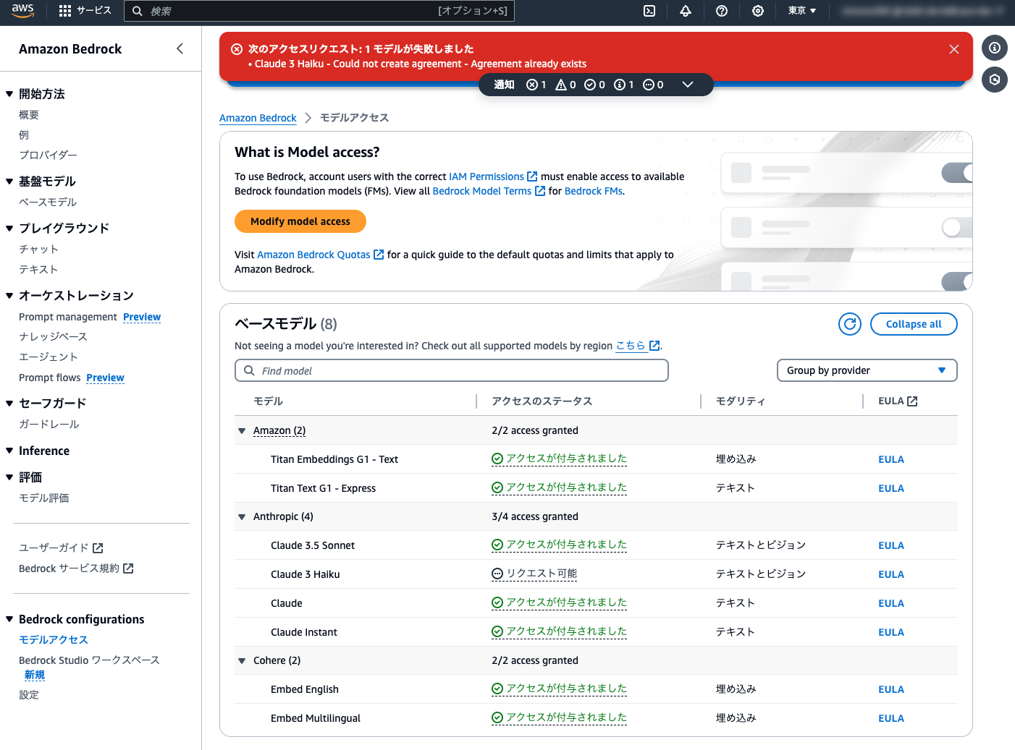Open Bedrock Studio ワークスペース in sidebar
The height and width of the screenshot is (750, 1015).
tap(89, 660)
